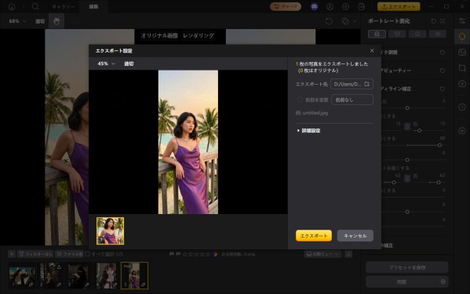Click the first slider handle in the portrait beautify panel
Viewport: 470px width, 294px height.
point(407,107)
